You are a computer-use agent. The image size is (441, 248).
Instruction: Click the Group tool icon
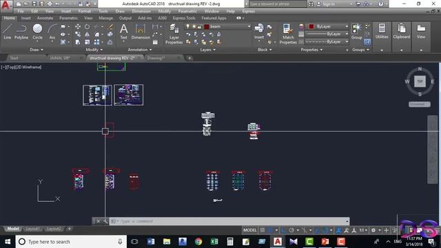[357, 32]
